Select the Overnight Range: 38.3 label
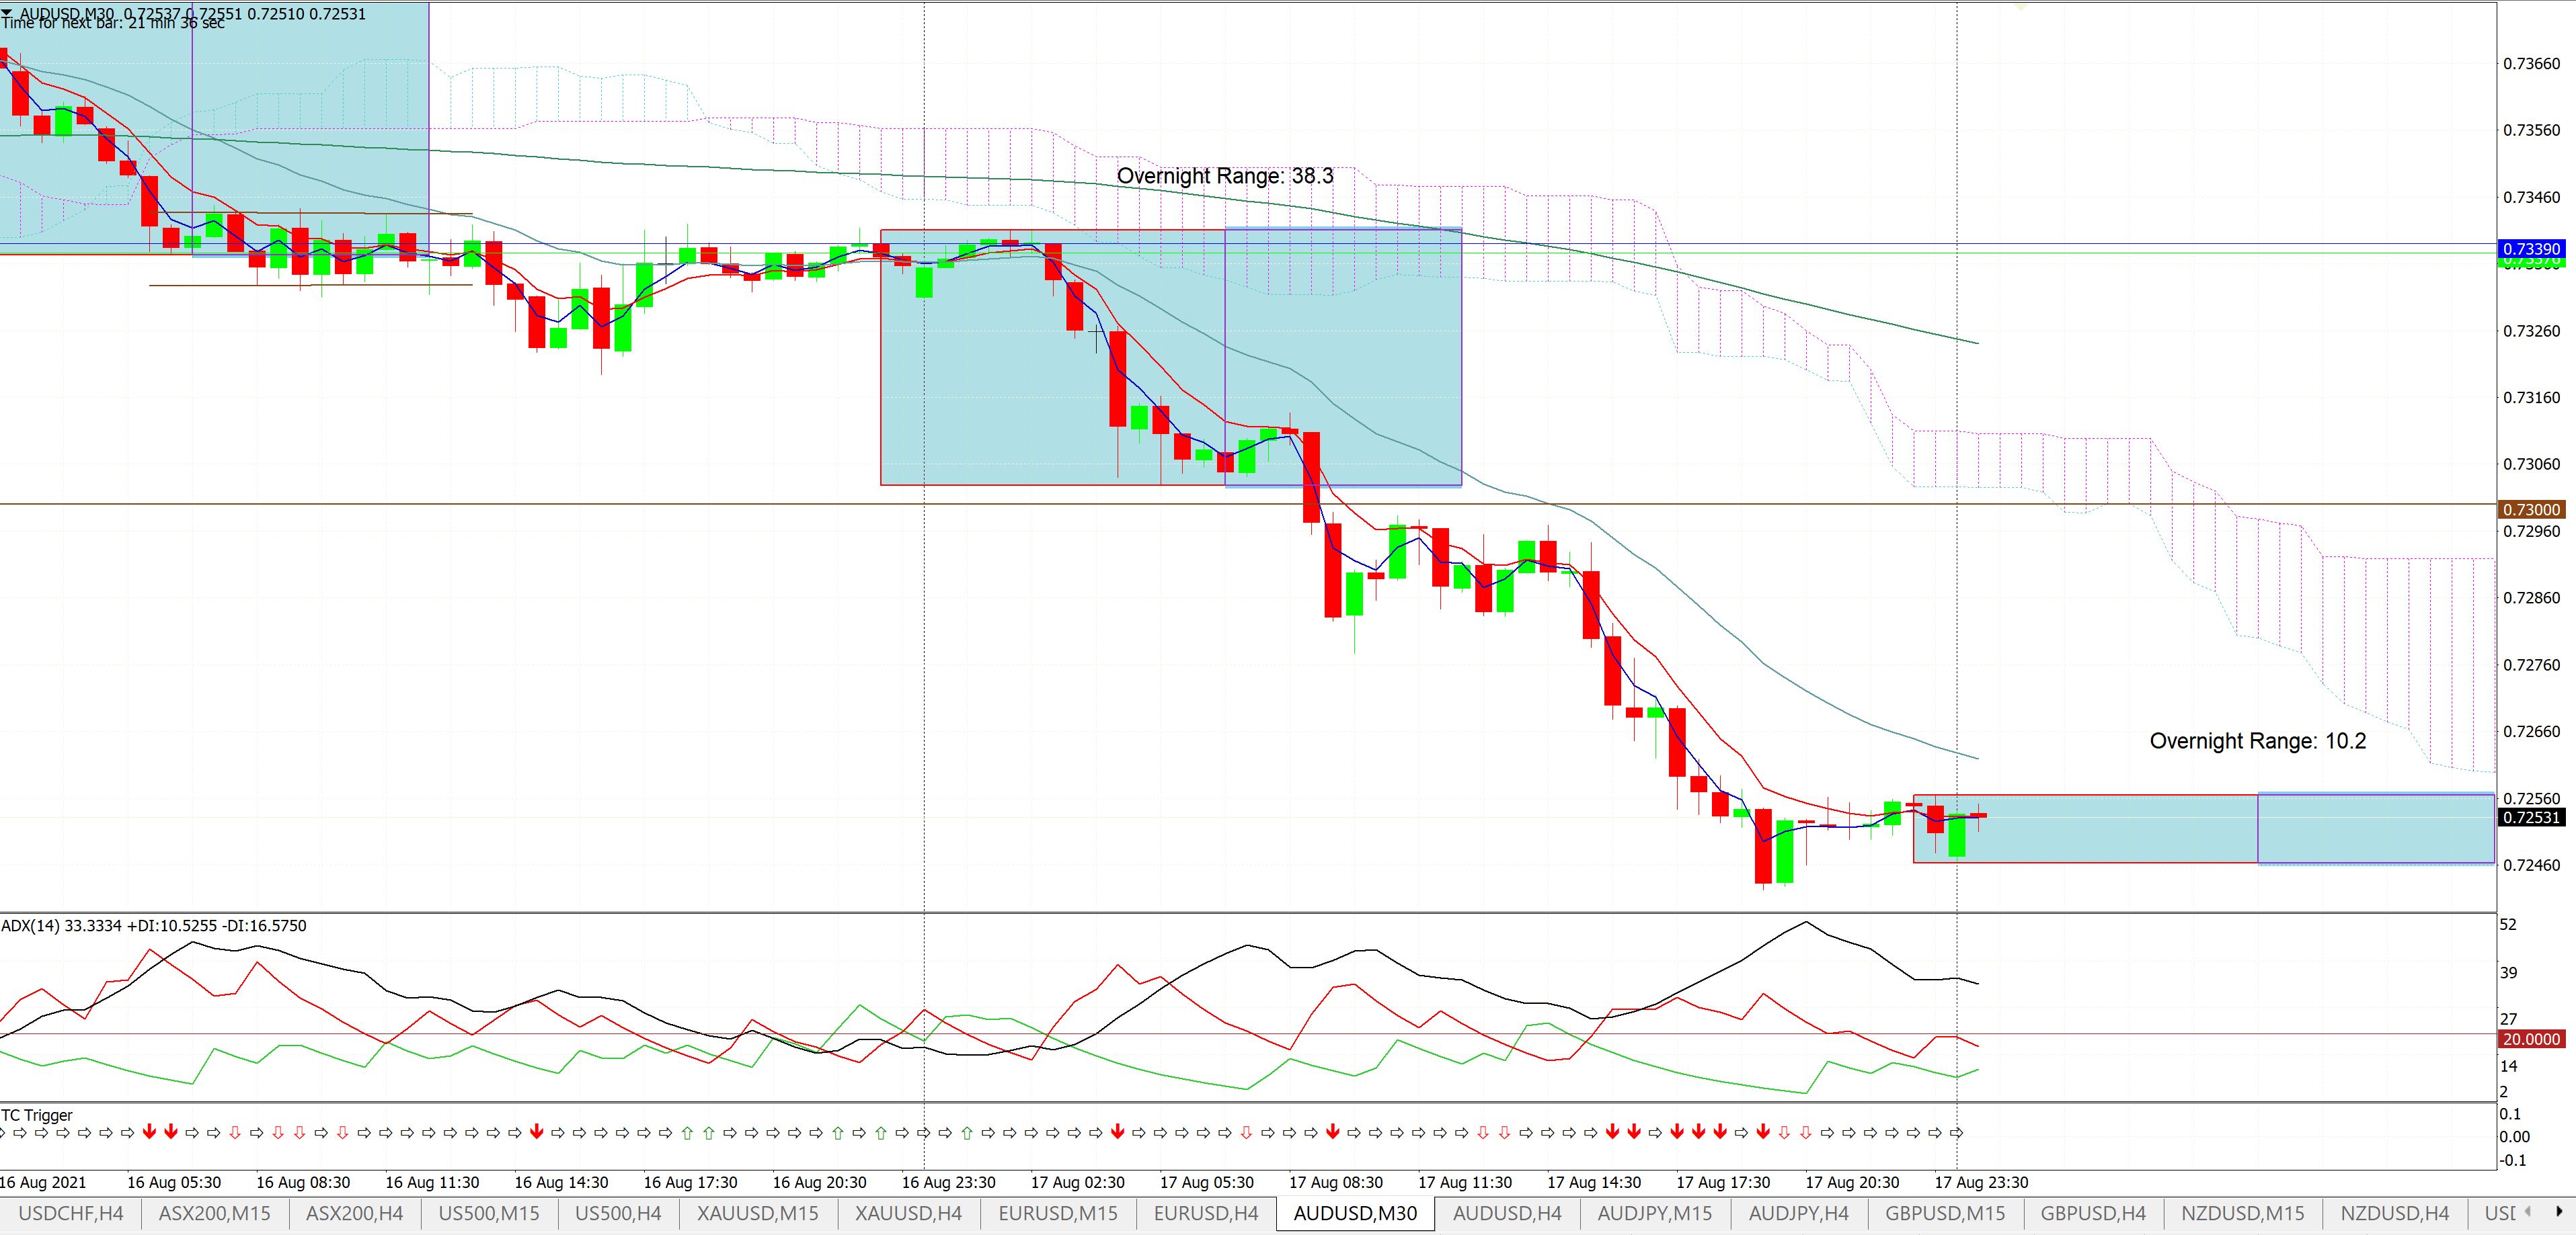2576x1235 pixels. [1225, 176]
